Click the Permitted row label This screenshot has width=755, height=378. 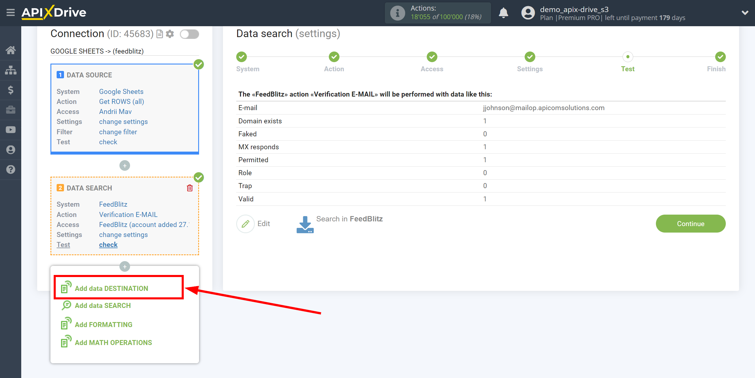(x=253, y=160)
